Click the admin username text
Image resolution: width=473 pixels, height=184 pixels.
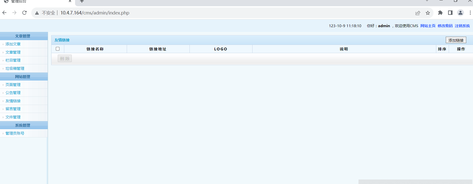[384, 26]
